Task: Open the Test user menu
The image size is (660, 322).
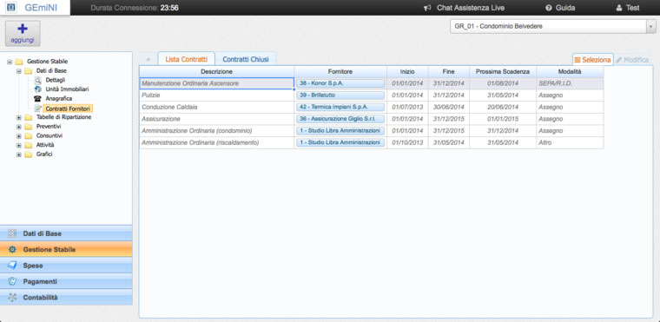Action: point(632,8)
